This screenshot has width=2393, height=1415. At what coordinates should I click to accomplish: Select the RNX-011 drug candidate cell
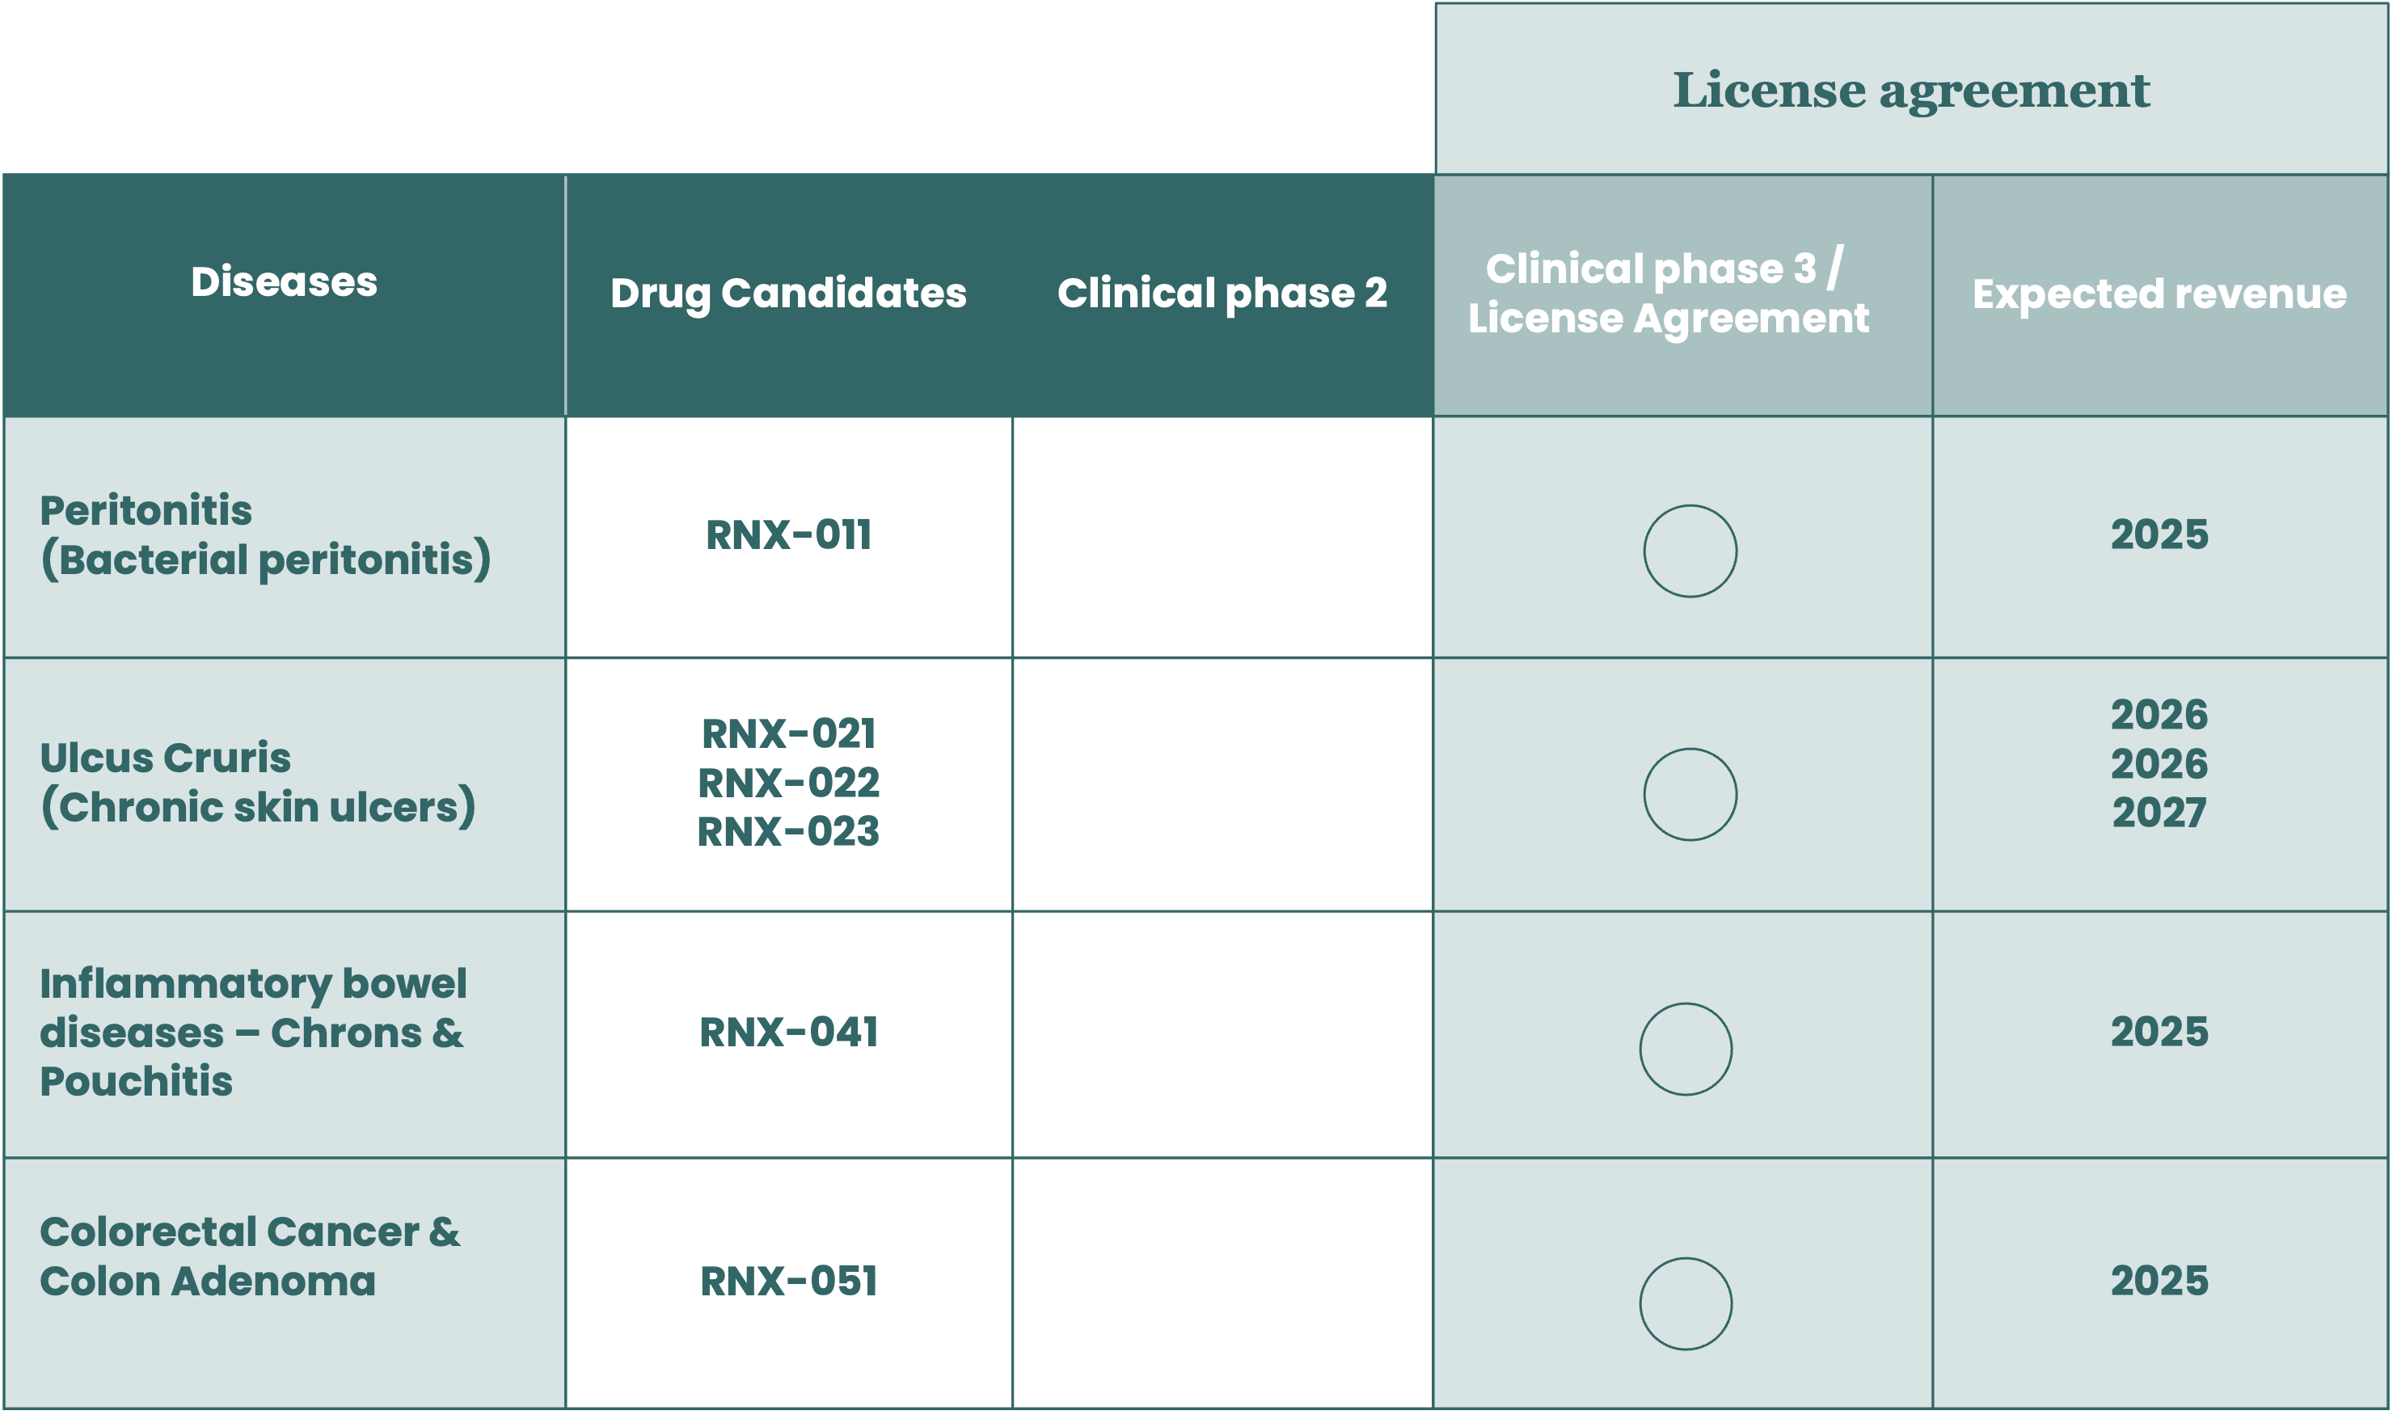(788, 537)
